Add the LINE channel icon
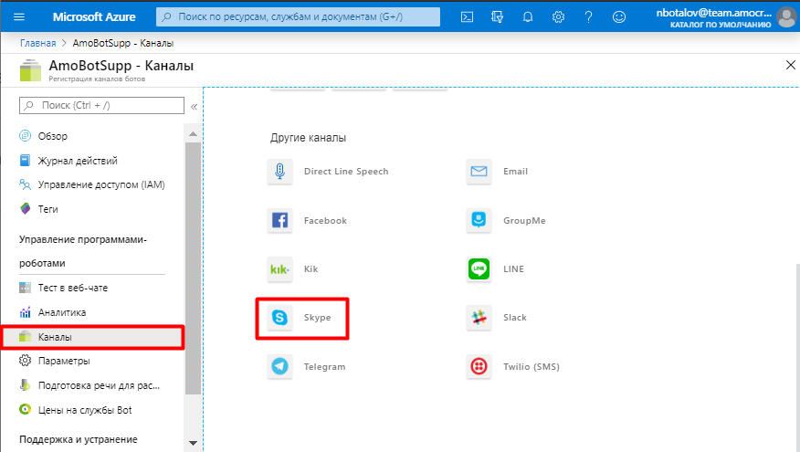Viewport: 800px width, 452px height. [x=479, y=268]
